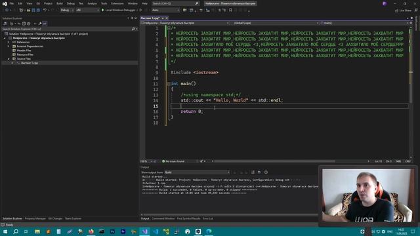The width and height of the screenshot is (420, 236).
Task: Click the Home icon in Solution Explorer toolbar
Action: point(5,24)
